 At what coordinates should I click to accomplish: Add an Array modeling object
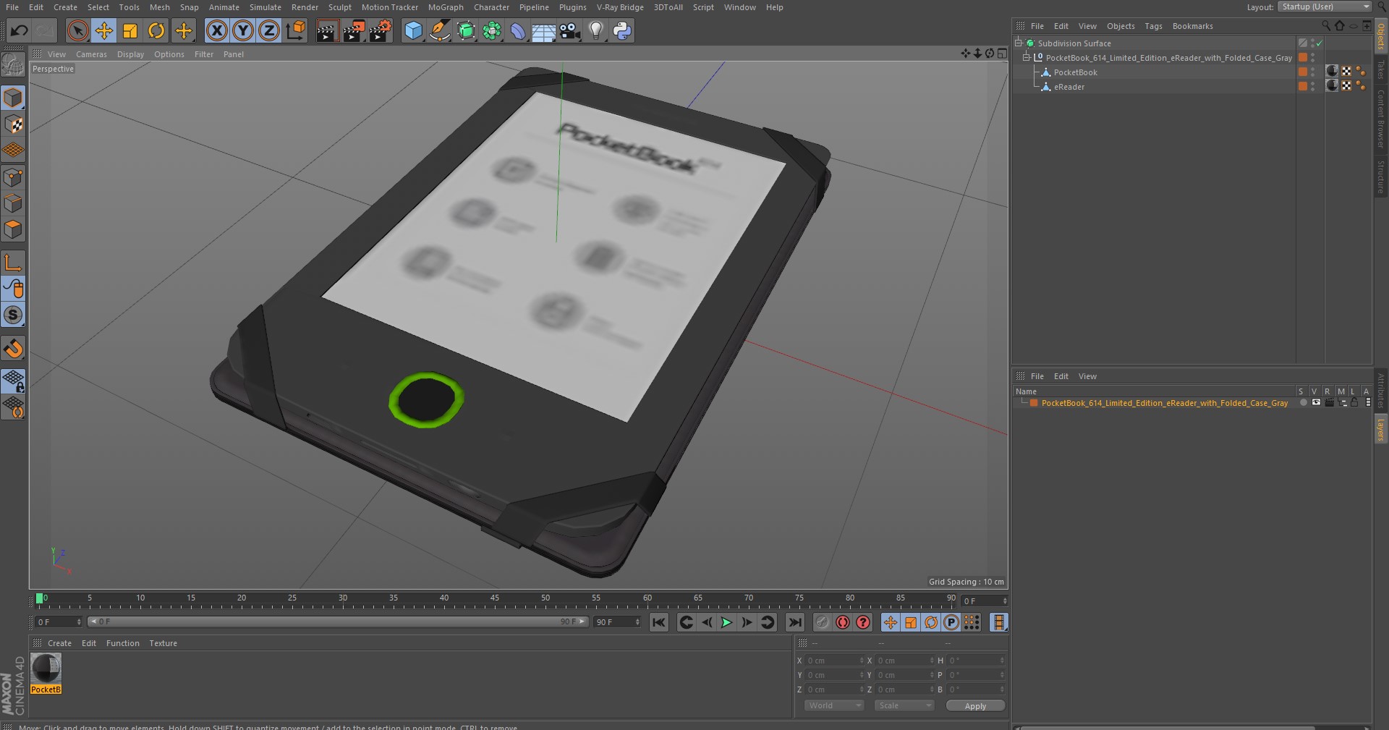[x=492, y=30]
